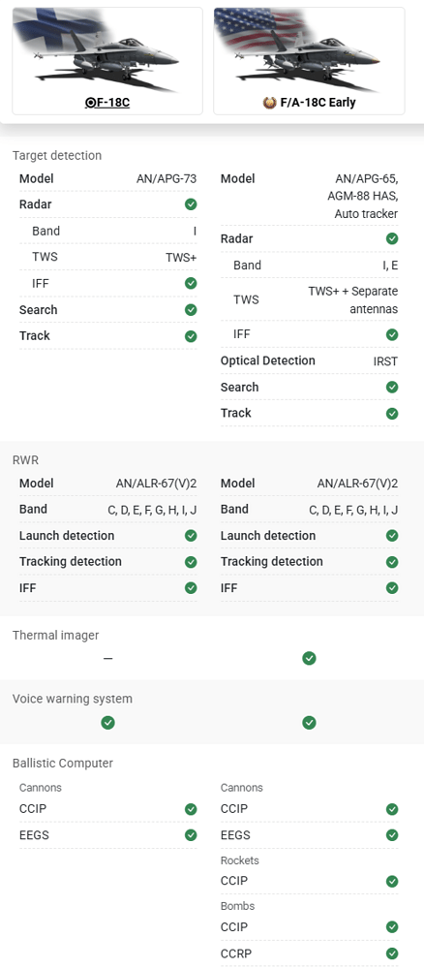Click the premium icon beside F/A-18C Early

pyautogui.click(x=269, y=103)
